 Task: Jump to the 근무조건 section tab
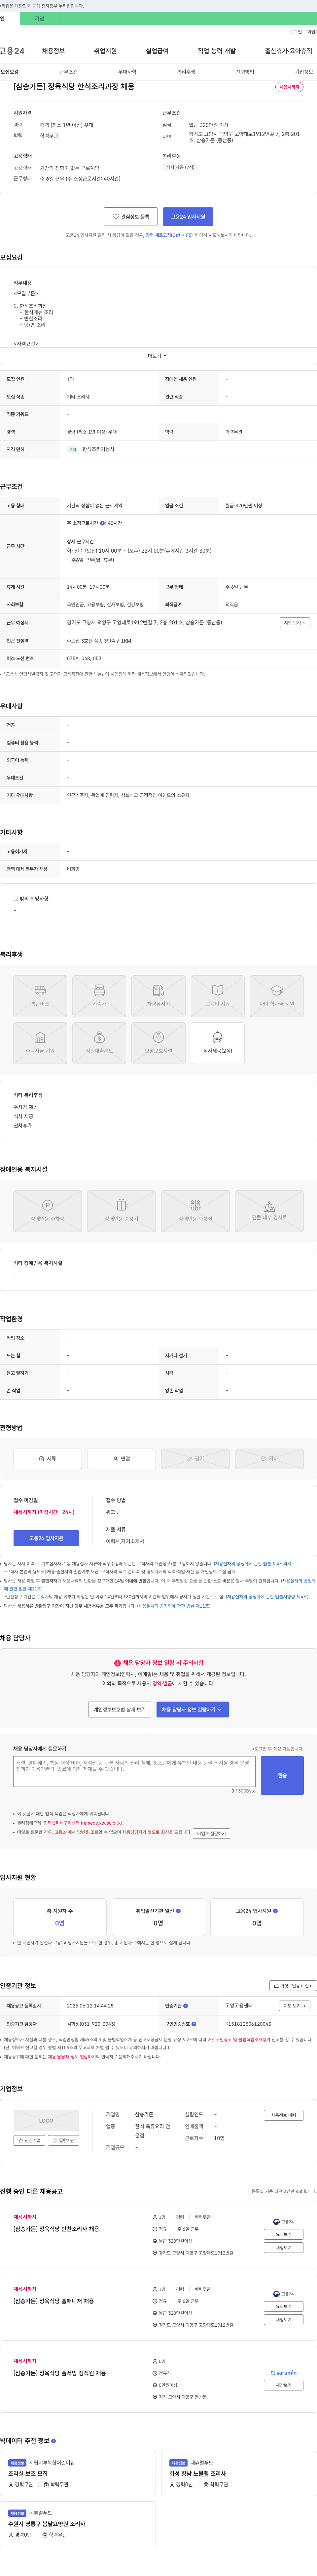coord(68,72)
